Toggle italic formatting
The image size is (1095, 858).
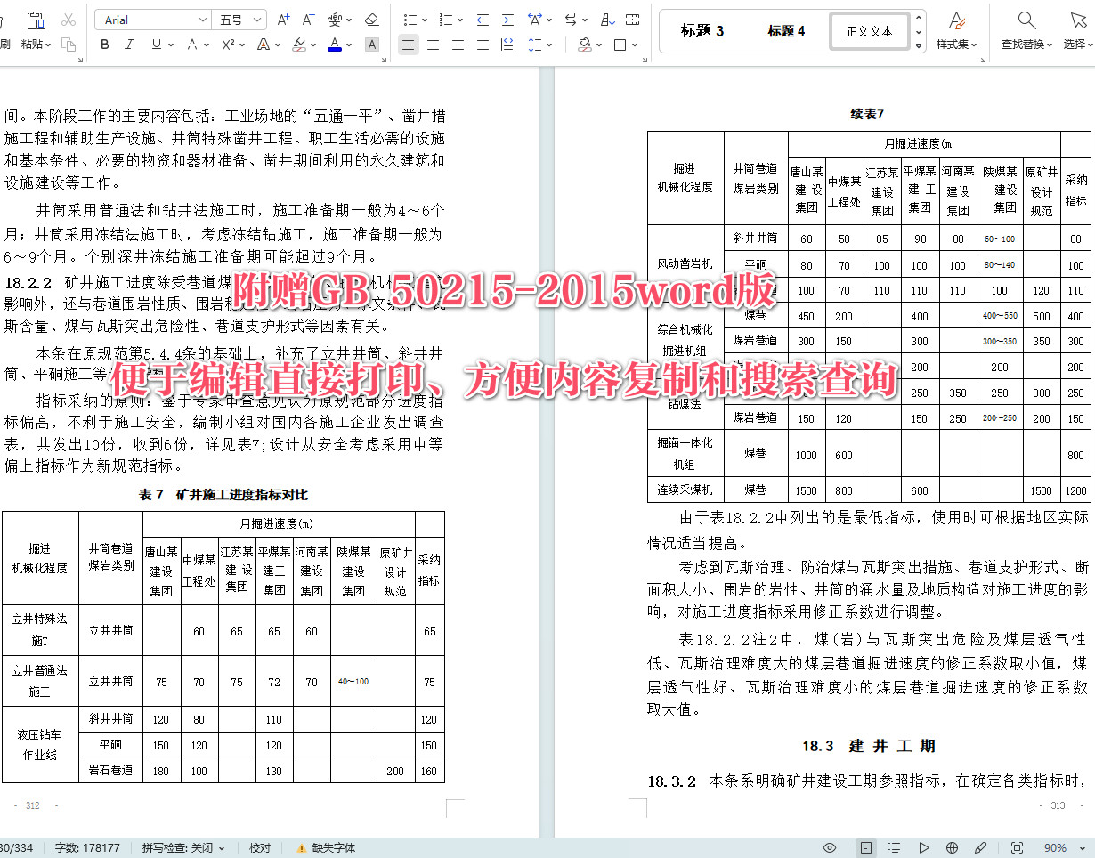tap(129, 45)
